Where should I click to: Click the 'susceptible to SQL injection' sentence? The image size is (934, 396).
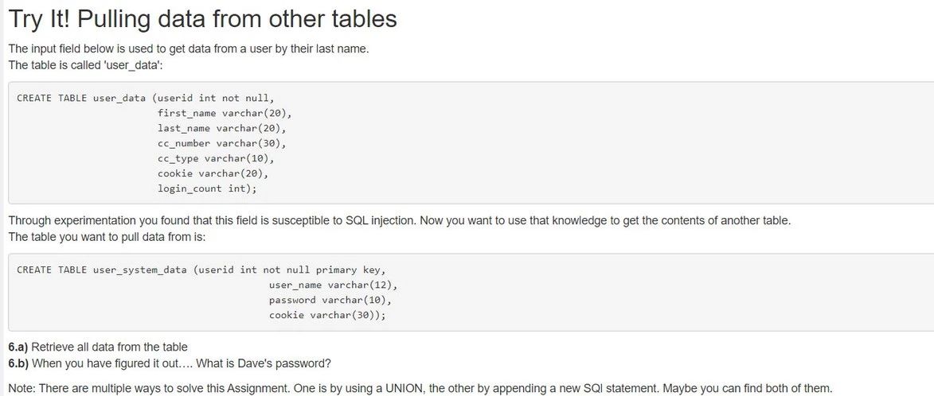coord(400,220)
